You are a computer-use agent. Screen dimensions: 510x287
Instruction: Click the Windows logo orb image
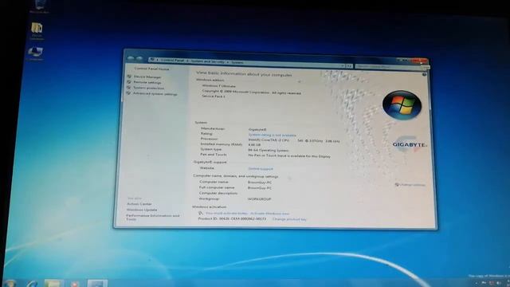point(402,105)
